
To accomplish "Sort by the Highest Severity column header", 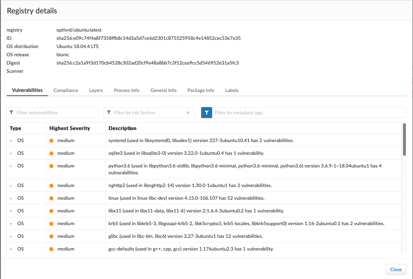I will click(70, 128).
